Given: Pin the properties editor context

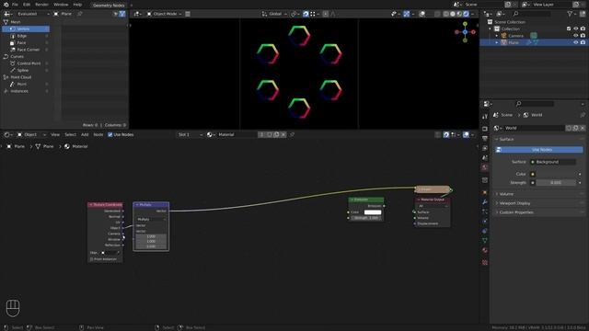Looking at the screenshot, I should click(x=583, y=115).
